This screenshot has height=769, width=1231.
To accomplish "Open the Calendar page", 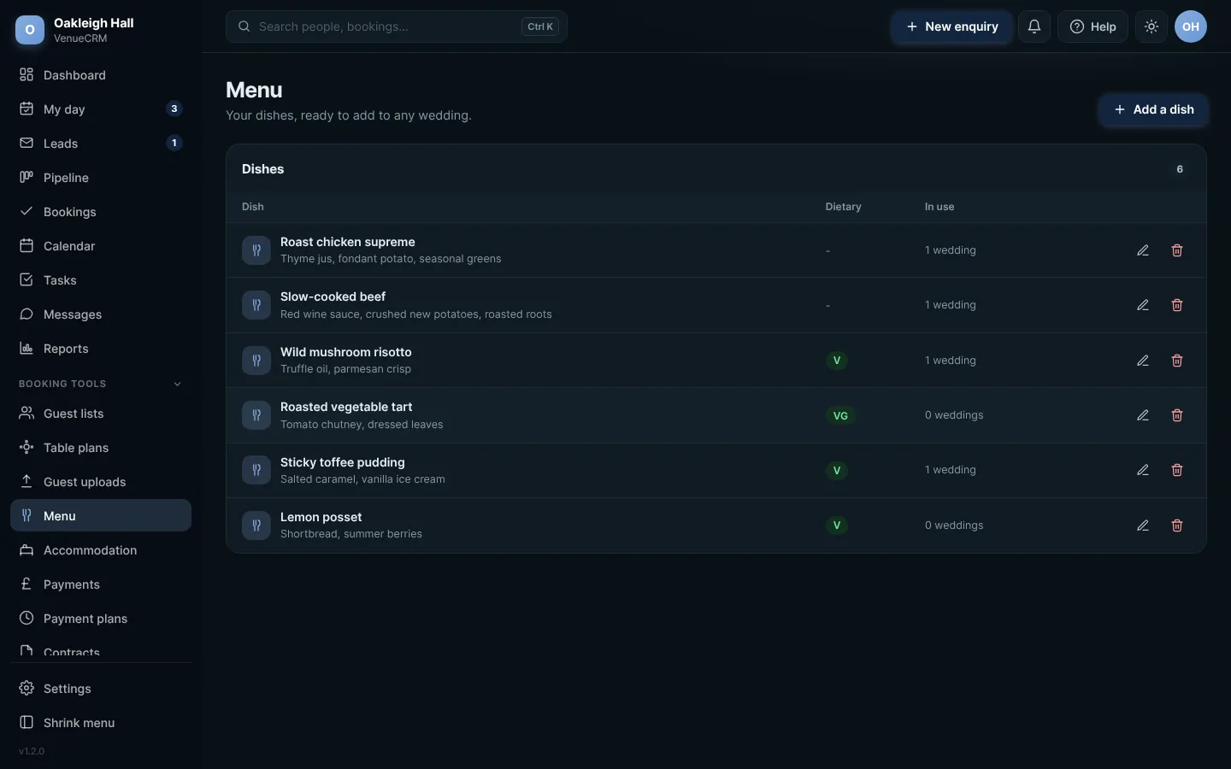I will click(x=101, y=246).
